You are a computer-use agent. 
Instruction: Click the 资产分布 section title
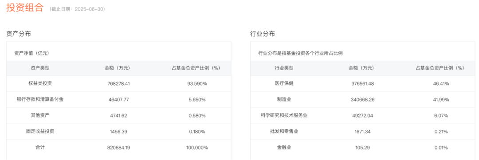tap(18, 34)
